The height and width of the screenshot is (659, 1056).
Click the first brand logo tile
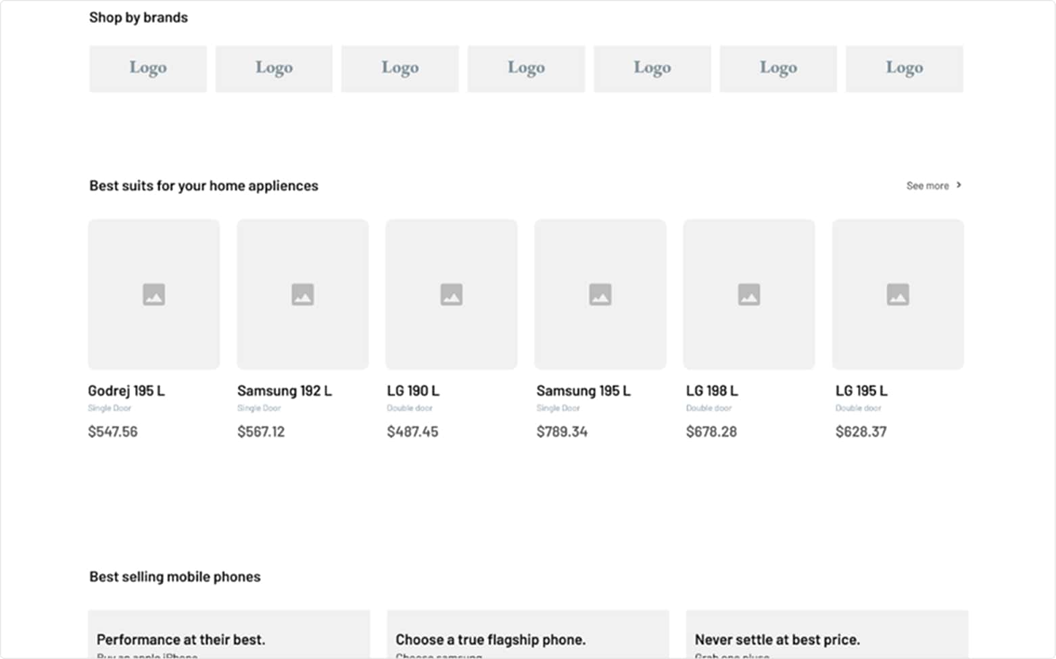tap(147, 68)
